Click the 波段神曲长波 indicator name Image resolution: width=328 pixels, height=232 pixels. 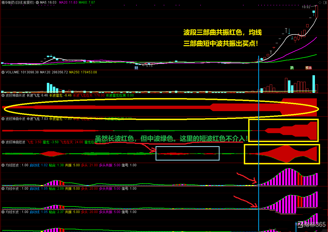pyautogui.click(x=15, y=95)
